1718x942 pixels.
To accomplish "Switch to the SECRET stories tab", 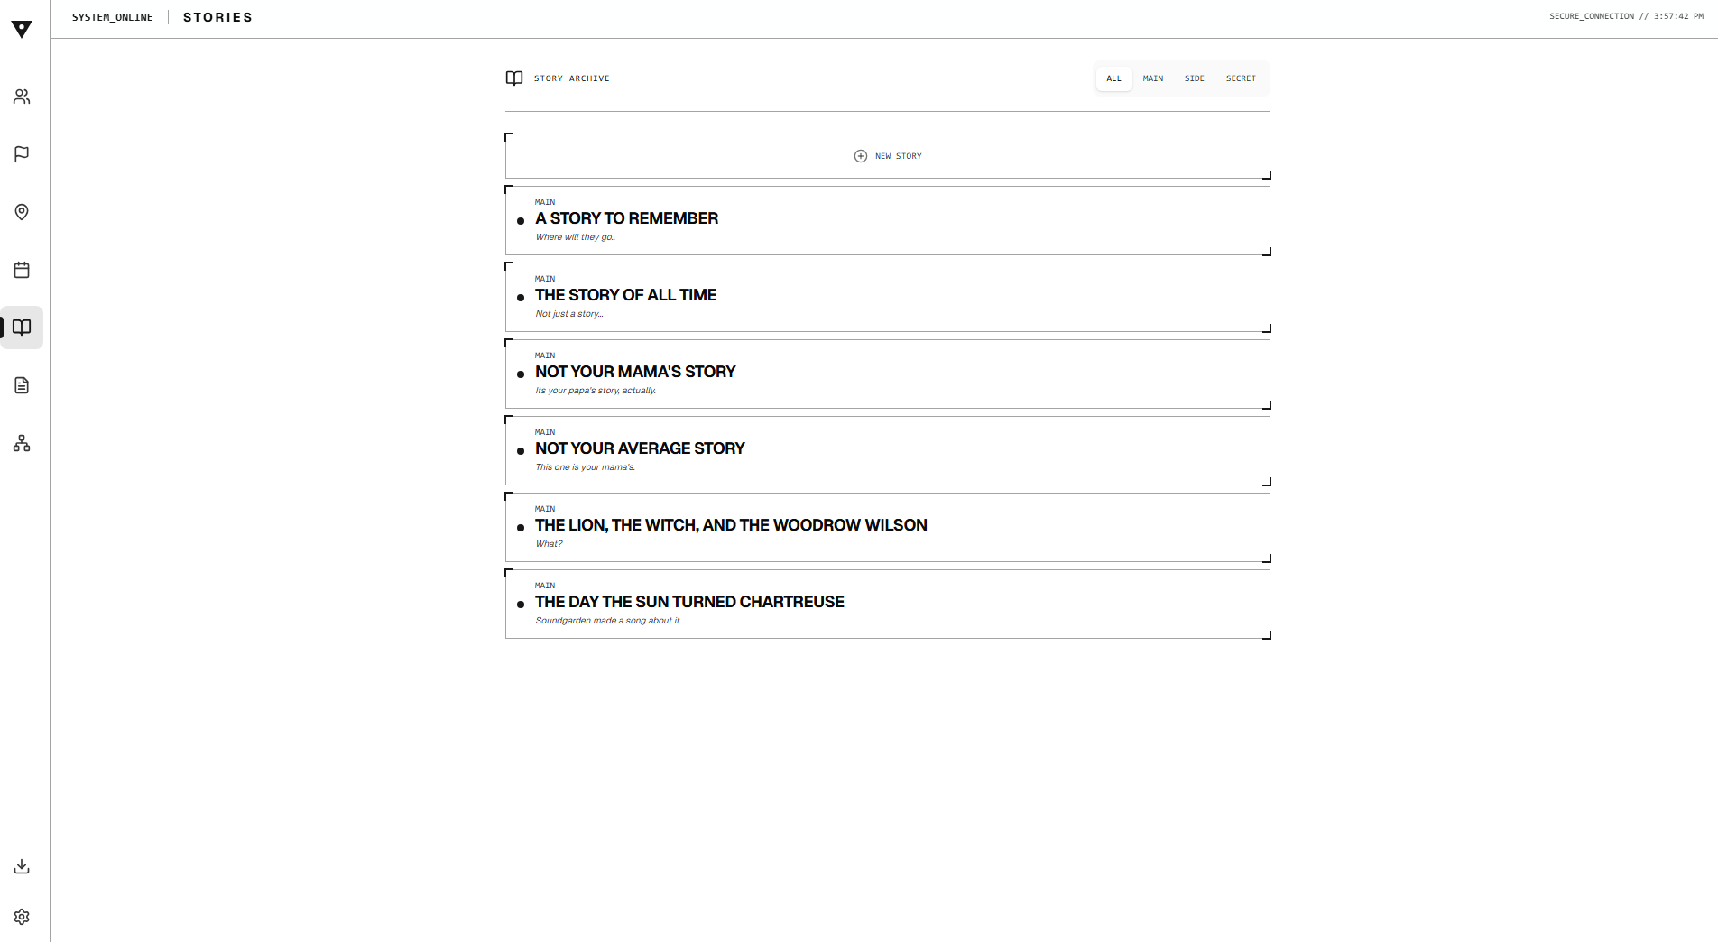I will [x=1241, y=78].
